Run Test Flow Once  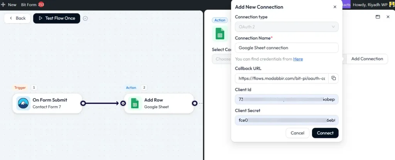coord(57,18)
